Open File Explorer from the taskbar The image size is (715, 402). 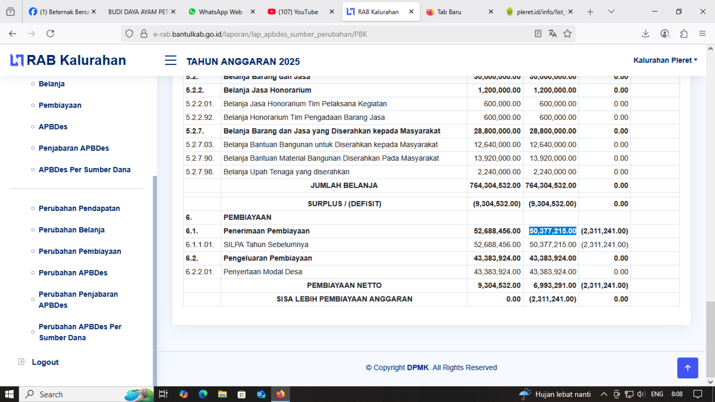pyautogui.click(x=222, y=394)
